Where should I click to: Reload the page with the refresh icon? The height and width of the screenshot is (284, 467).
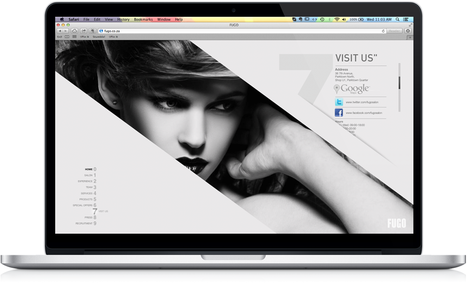tap(383, 31)
